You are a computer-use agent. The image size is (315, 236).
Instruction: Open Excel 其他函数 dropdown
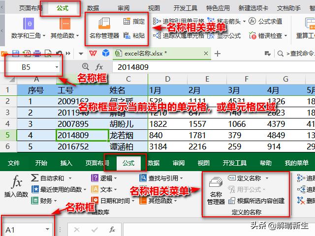click(175, 201)
